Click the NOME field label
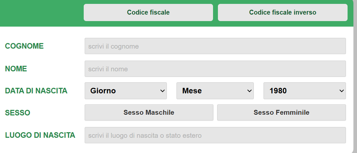357x153 pixels. coord(16,69)
